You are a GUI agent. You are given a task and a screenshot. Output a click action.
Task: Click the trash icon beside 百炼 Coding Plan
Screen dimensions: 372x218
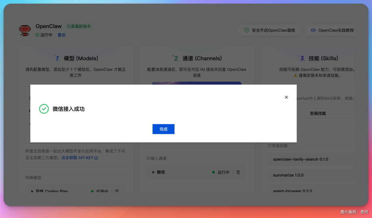coord(117,190)
